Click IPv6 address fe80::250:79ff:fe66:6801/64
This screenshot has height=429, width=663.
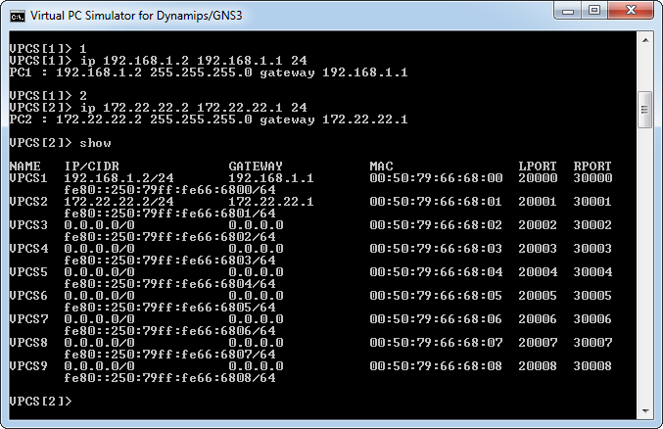coord(170,214)
